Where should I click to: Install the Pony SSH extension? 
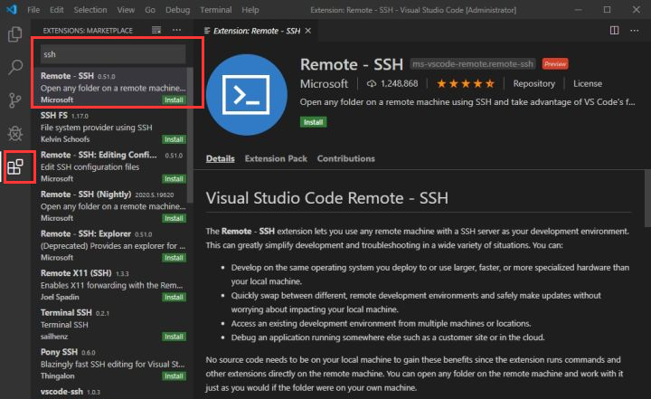point(174,376)
